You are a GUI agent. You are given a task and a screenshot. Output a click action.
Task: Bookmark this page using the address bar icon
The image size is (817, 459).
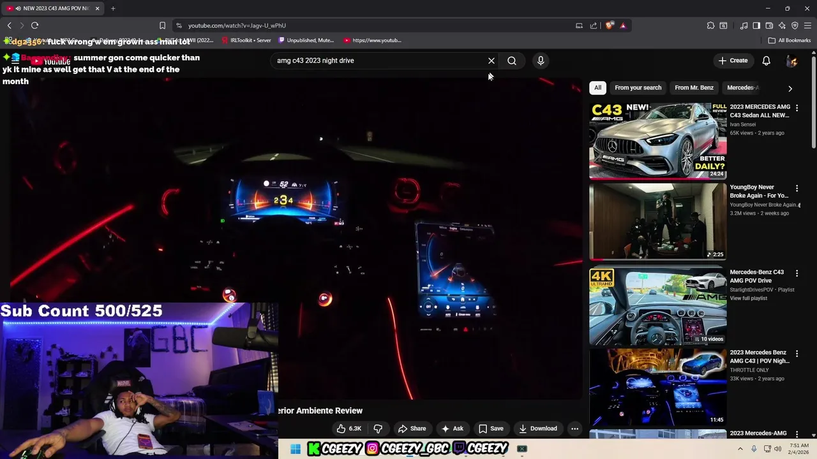coord(162,25)
